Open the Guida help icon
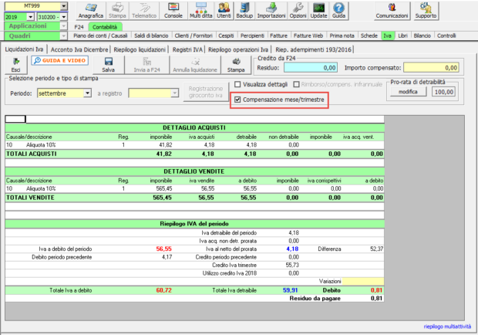The image size is (478, 335). point(338,10)
